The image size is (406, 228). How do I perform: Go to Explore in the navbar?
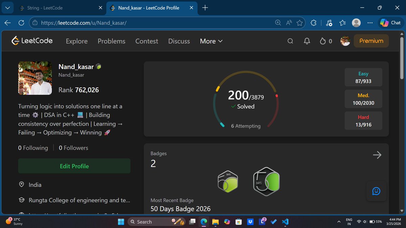76,41
